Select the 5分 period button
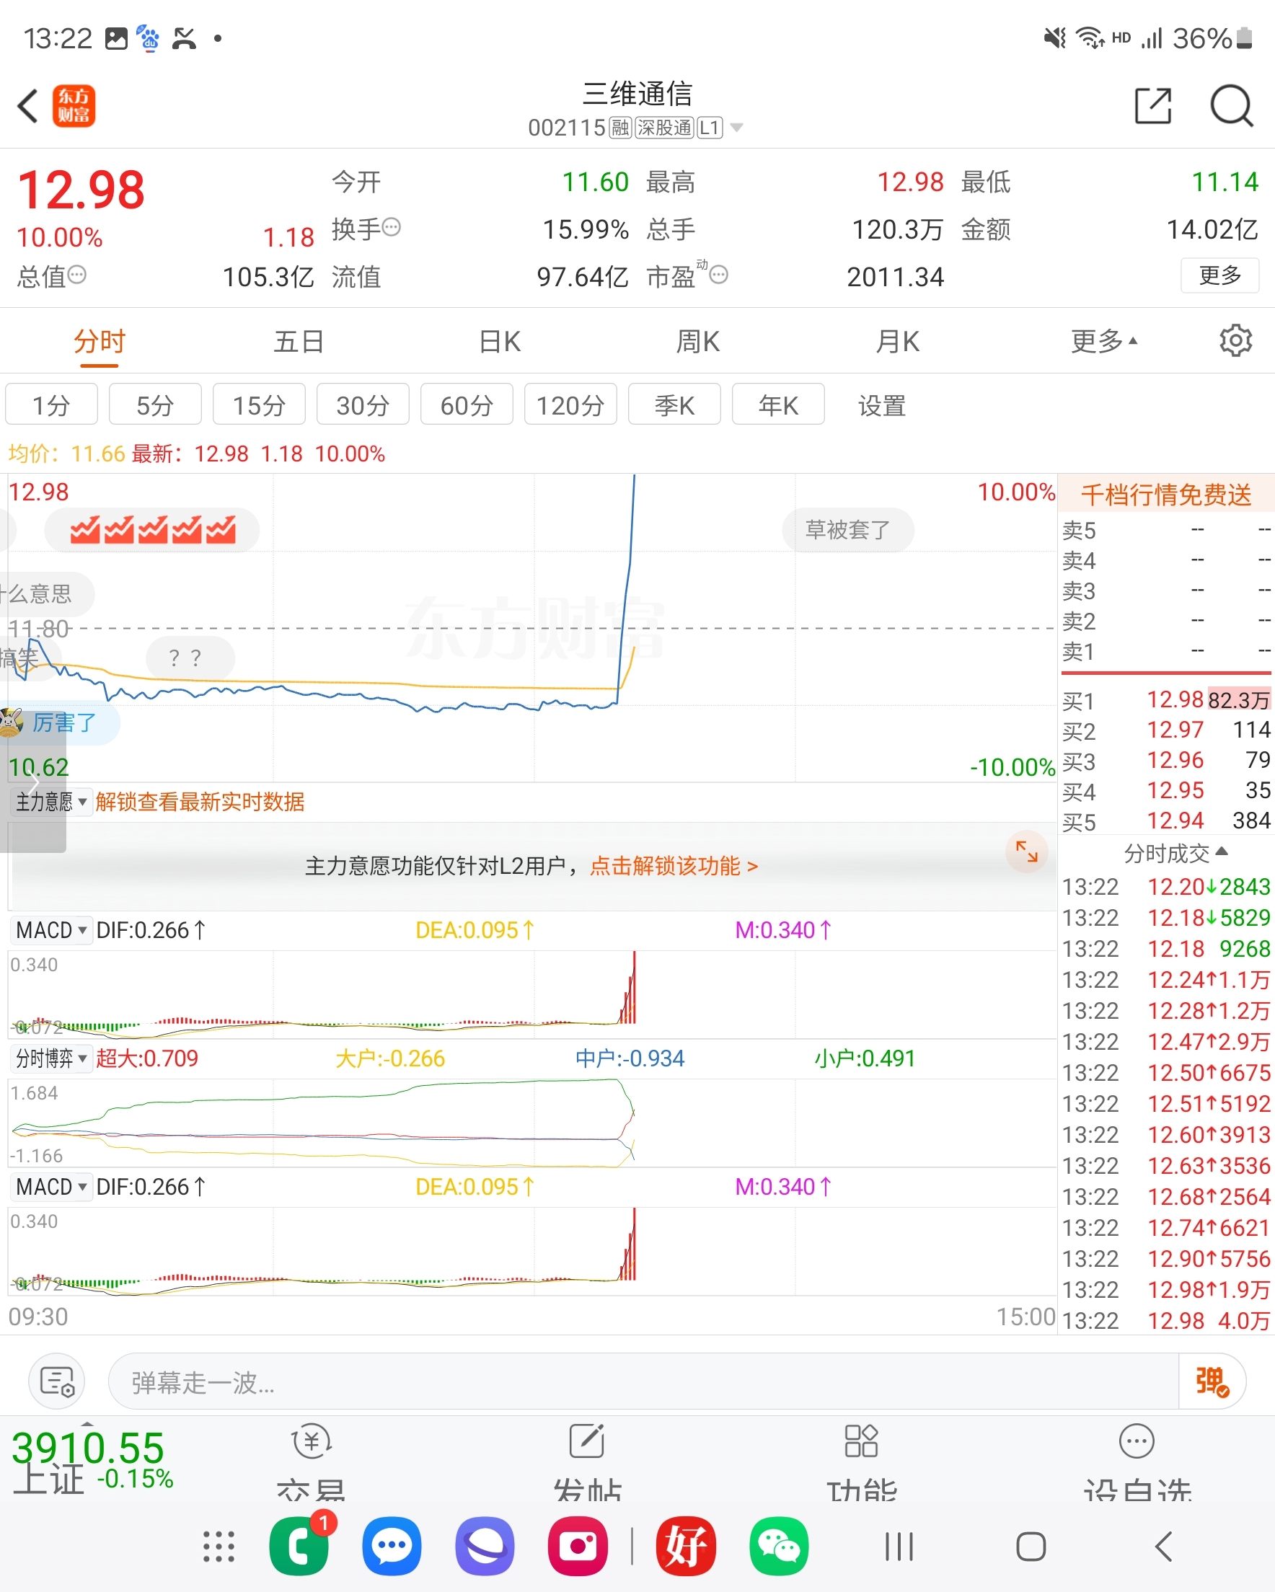Screen dimensions: 1275x1592 155,404
